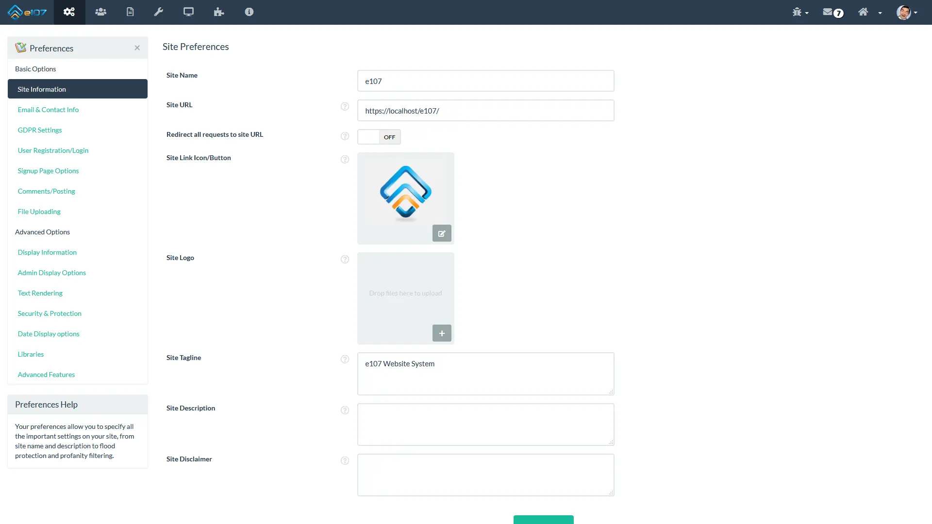Click the Advanced Options heading
Viewport: 932px width, 524px height.
[42, 232]
